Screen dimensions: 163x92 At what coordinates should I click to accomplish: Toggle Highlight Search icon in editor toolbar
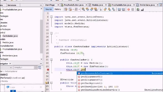tap(96, 9)
